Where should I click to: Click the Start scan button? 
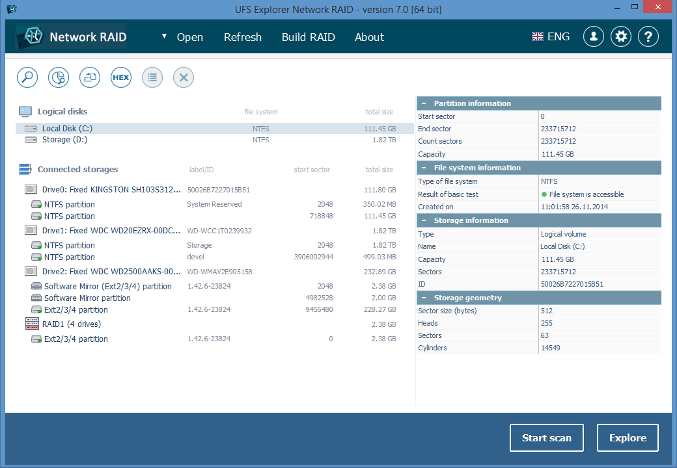point(546,437)
